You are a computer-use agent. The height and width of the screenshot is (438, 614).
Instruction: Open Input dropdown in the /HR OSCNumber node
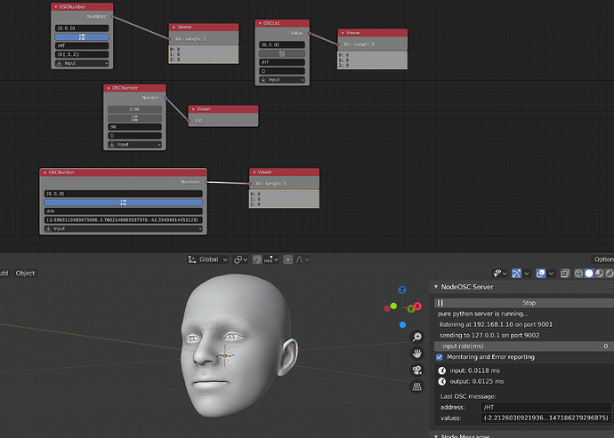pyautogui.click(x=124, y=229)
